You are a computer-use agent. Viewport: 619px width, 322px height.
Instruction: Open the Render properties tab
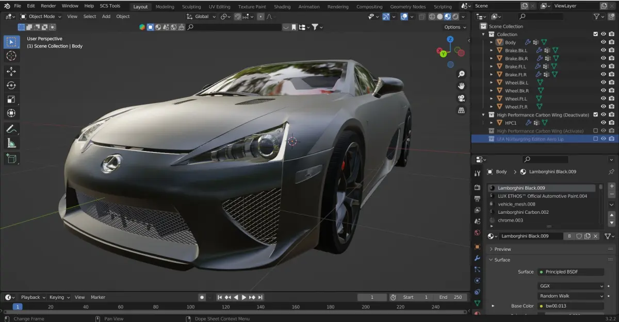(x=477, y=188)
